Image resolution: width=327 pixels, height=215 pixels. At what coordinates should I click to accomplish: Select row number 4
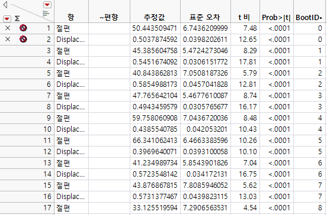click(49, 62)
